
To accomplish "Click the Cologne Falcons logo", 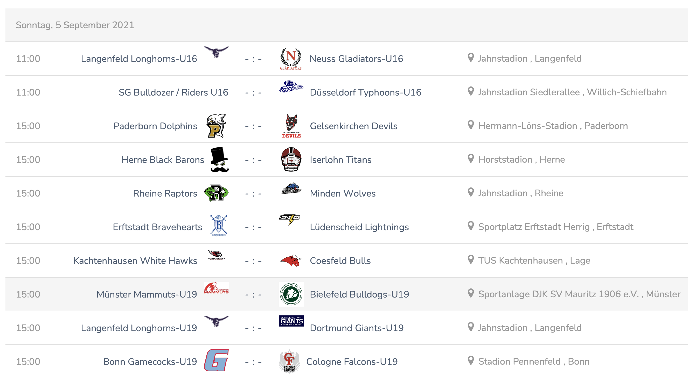I will [289, 361].
